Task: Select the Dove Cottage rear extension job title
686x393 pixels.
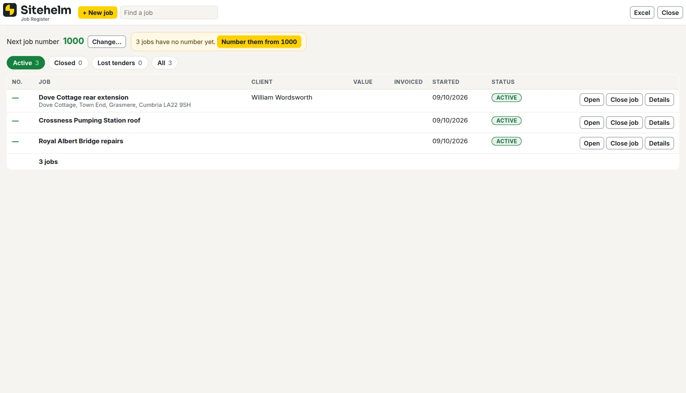Action: [84, 97]
